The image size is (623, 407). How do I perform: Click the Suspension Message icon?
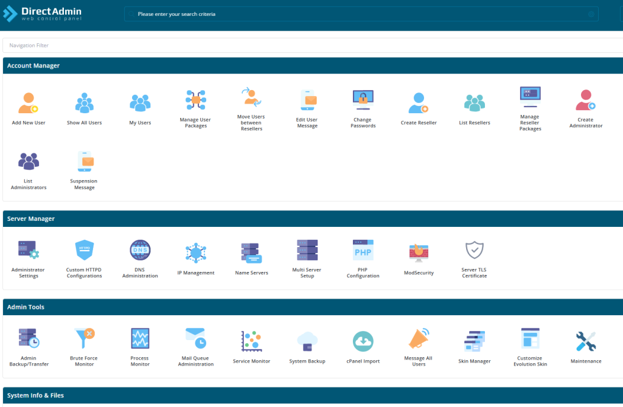tap(85, 161)
